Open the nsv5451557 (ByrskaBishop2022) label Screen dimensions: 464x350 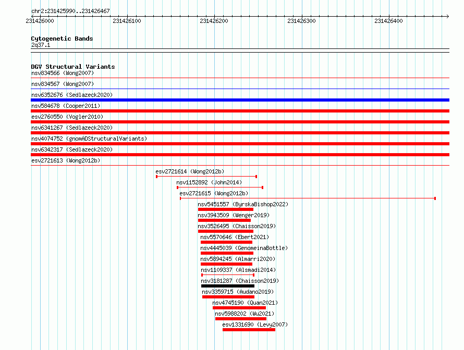tap(243, 204)
